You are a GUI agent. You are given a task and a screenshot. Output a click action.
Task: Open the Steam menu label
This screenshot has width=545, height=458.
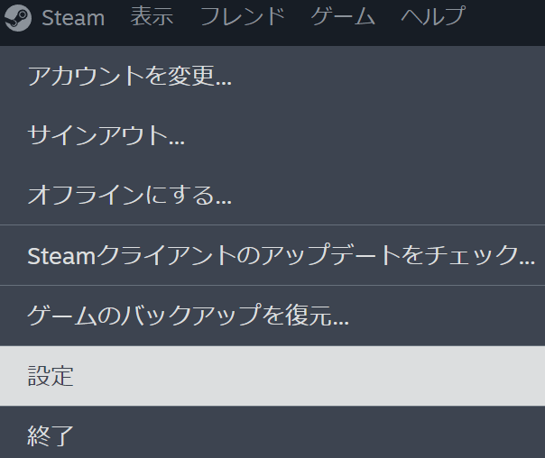[x=73, y=17]
